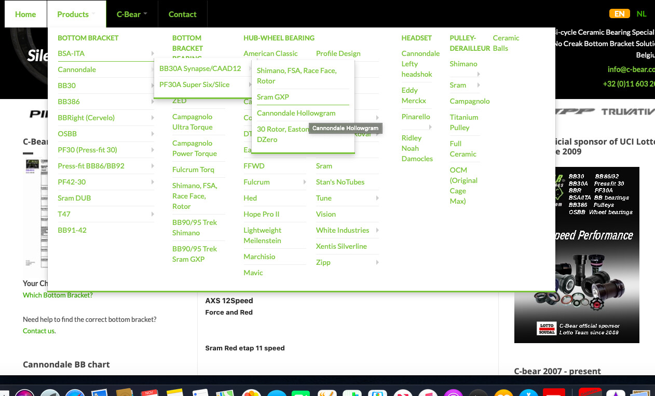Open the info@c-bear.com email link

click(x=631, y=69)
